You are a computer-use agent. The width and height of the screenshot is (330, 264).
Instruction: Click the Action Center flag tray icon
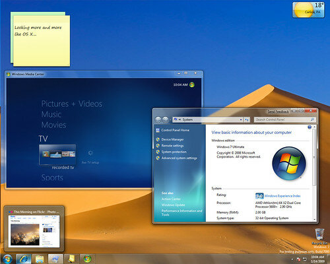tap(298, 259)
